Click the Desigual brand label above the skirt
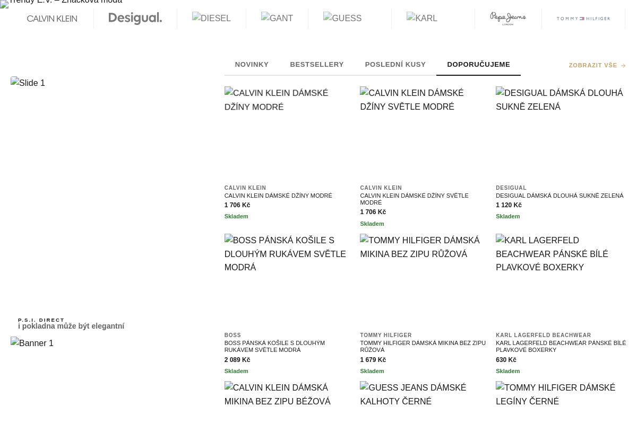Image resolution: width=637 pixels, height=424 pixels. 511,188
